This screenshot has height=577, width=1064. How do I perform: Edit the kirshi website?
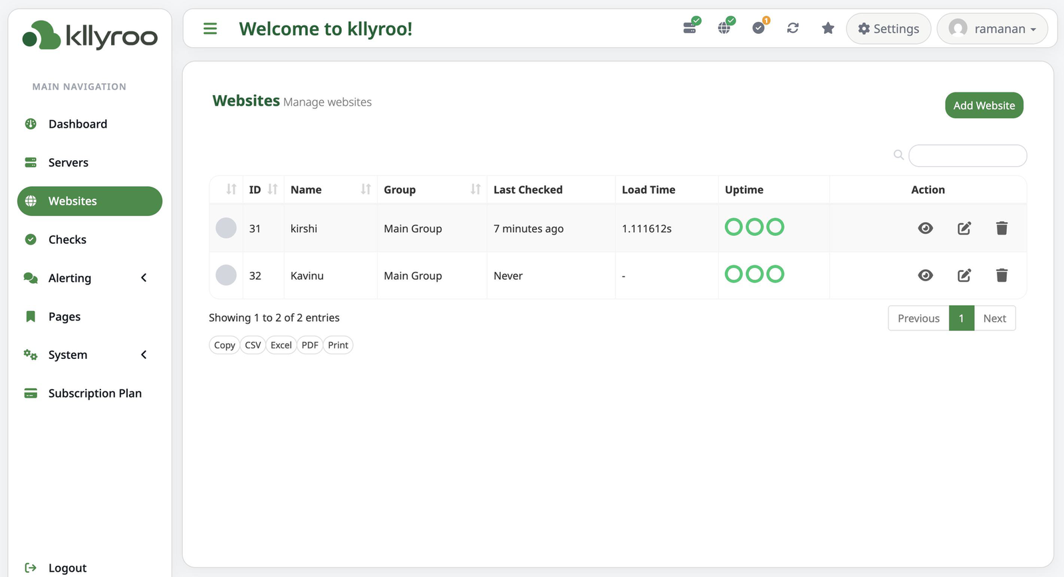click(x=964, y=228)
